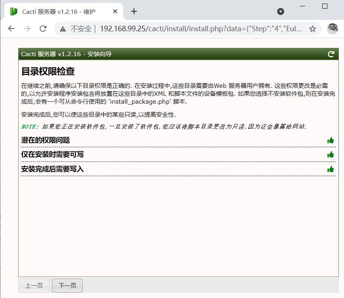344x298 pixels.
Task: Open the tab search dropdown circle
Action: tap(281, 11)
